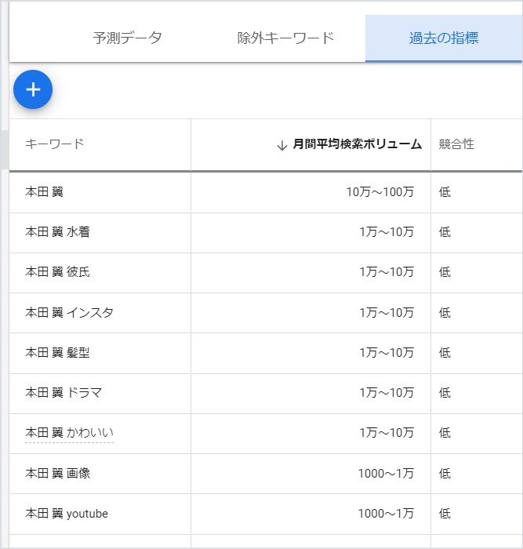Image resolution: width=523 pixels, height=549 pixels.
Task: Click the 1000～1万 volume for 本田 翼 画像
Action: (386, 474)
